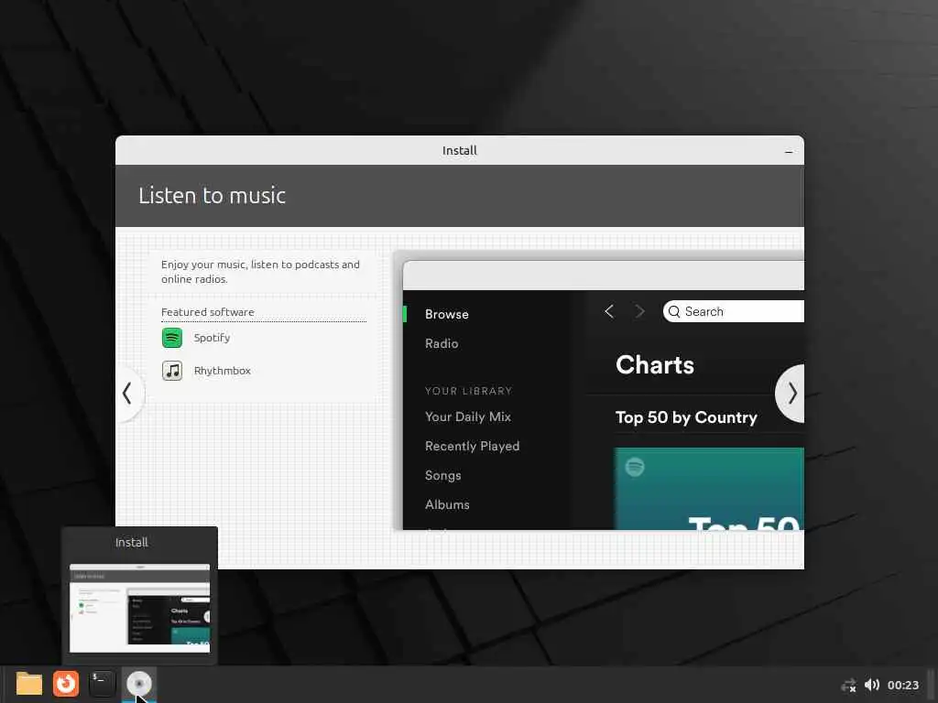This screenshot has width=938, height=703.
Task: Click the Rhythmbox music note icon
Action: pyautogui.click(x=172, y=371)
